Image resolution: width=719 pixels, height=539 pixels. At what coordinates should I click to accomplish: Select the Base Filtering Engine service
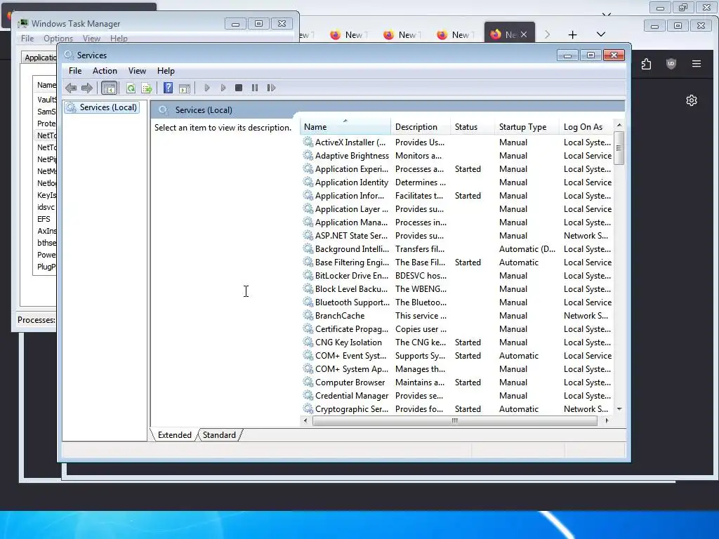coord(458,262)
